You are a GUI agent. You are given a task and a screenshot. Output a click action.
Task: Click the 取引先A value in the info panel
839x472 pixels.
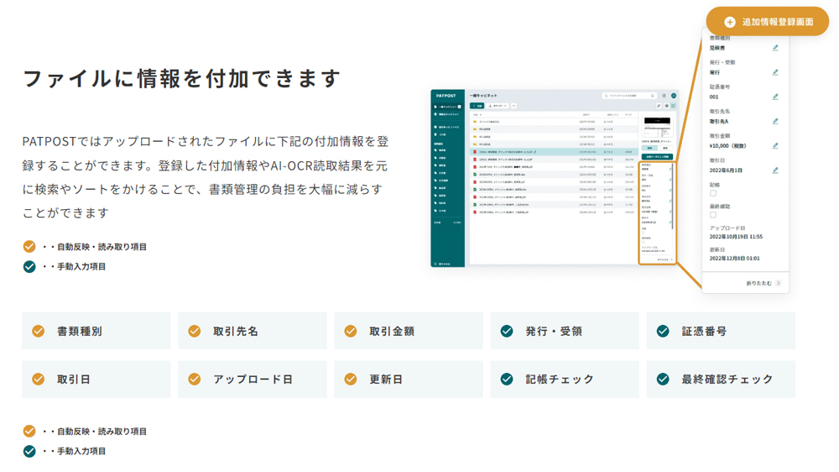(719, 122)
